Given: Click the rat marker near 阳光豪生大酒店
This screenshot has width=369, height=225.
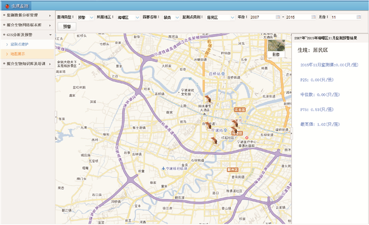Looking at the screenshot, I should (x=208, y=99).
